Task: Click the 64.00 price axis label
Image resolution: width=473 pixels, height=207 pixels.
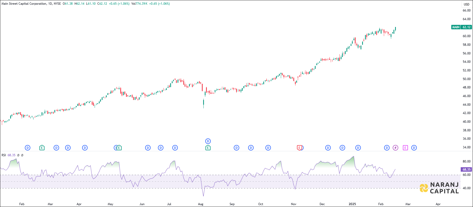Action: 466,19
